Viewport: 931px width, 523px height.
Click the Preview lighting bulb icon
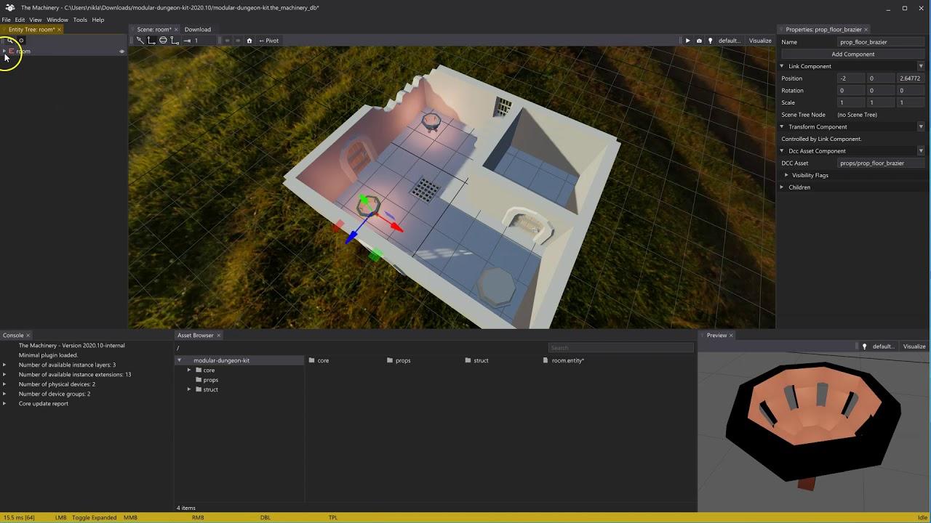tap(864, 346)
